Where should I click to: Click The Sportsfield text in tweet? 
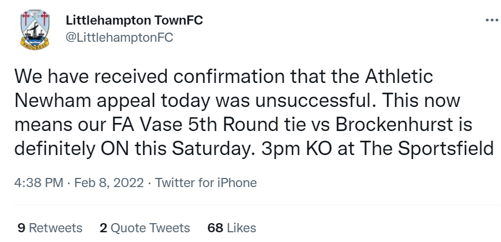[x=427, y=149]
